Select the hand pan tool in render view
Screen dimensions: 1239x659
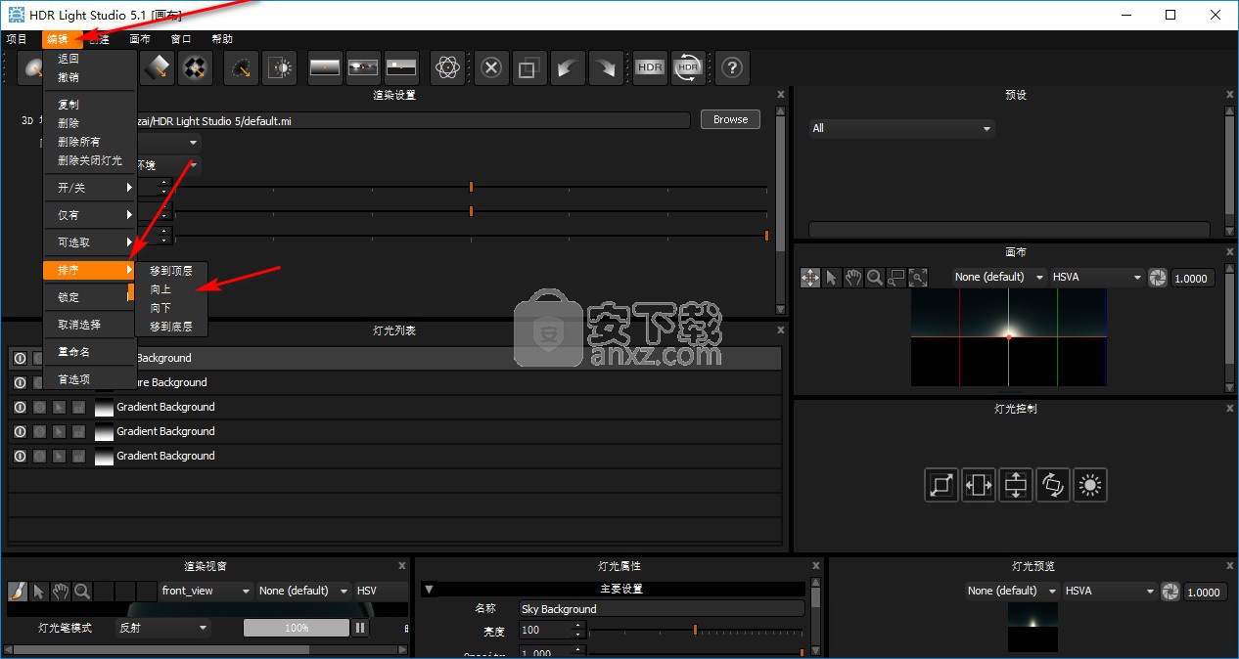coord(61,591)
